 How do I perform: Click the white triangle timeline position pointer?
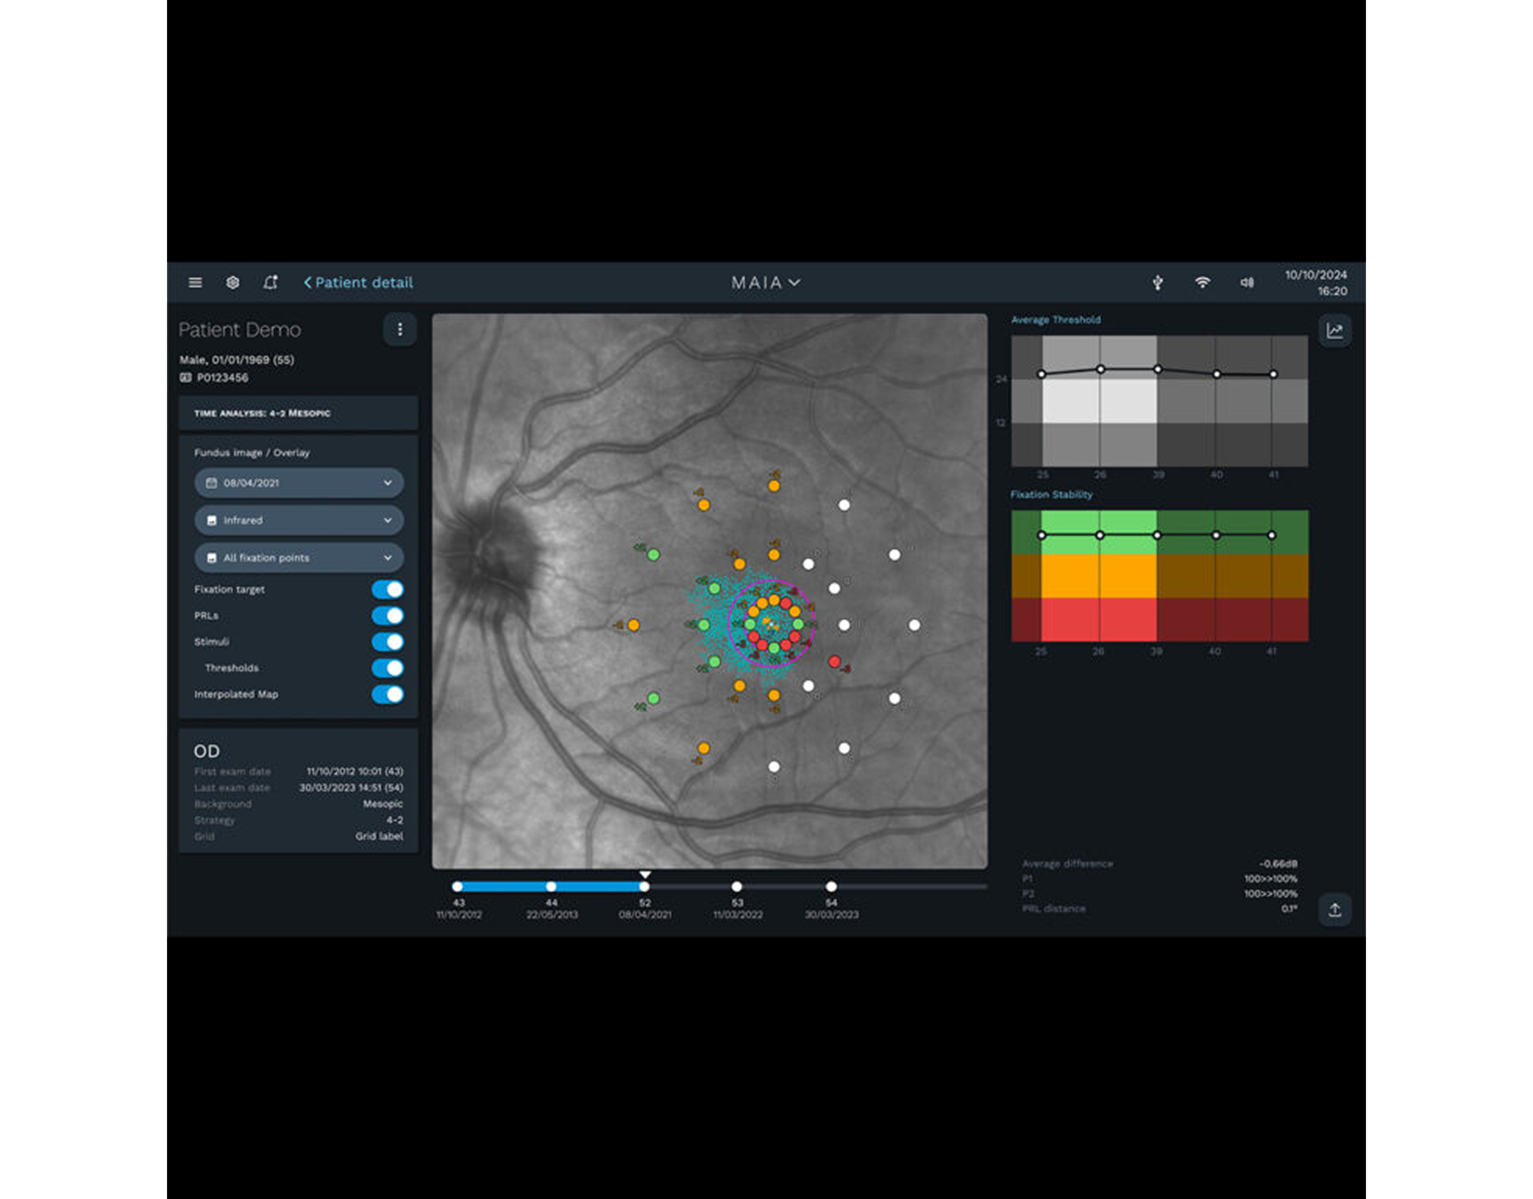[645, 874]
